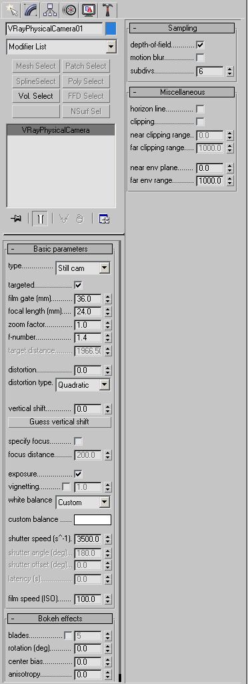Click the Make unique icon
Screen dimensions: 248x684
(x=65, y=219)
